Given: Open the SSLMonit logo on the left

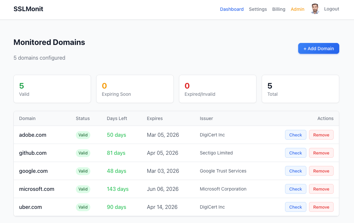Looking at the screenshot, I should click(x=28, y=9).
